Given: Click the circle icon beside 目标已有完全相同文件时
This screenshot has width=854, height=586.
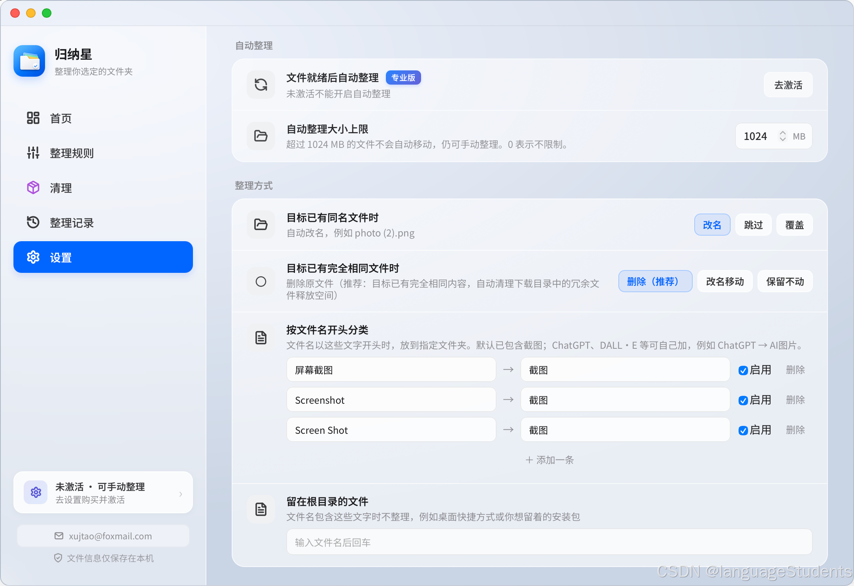Looking at the screenshot, I should 261,282.
